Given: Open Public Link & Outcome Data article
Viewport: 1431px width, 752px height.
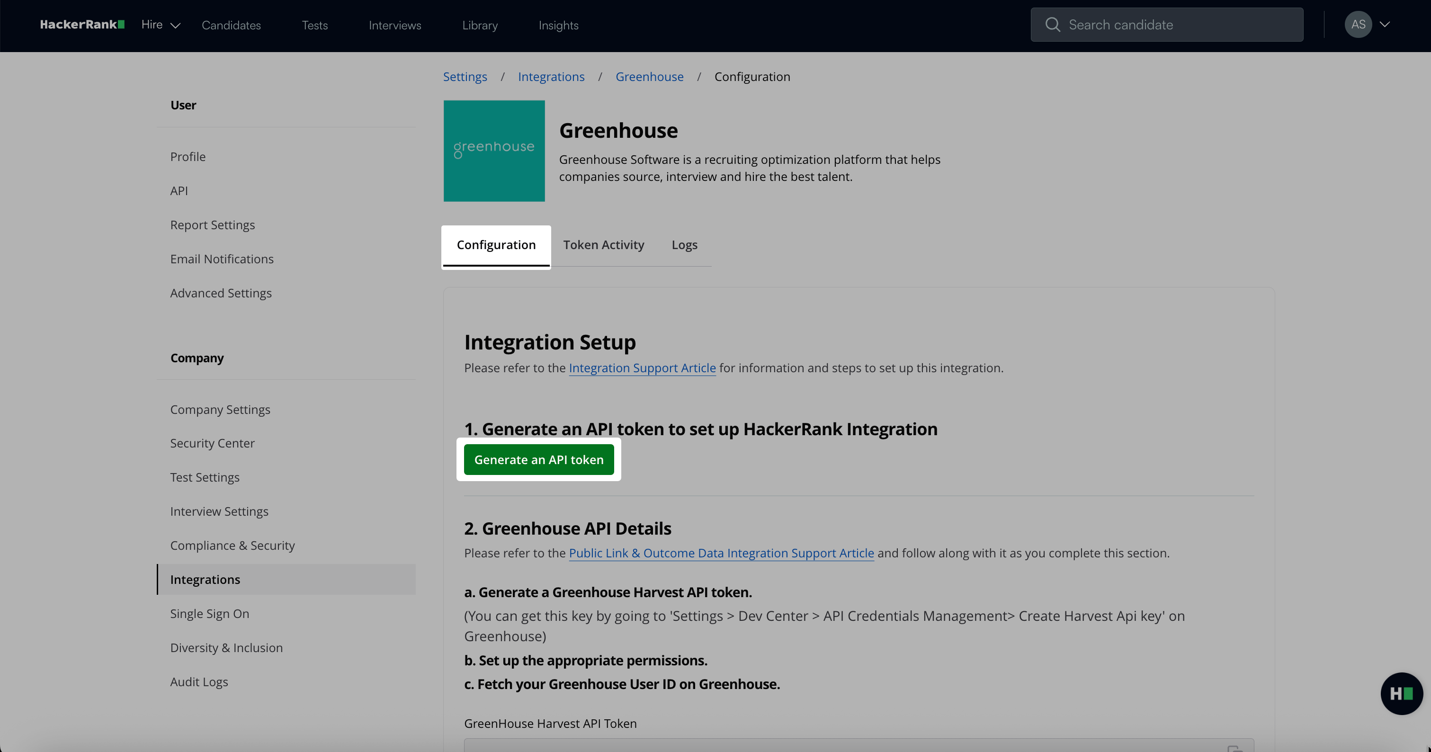Looking at the screenshot, I should [721, 553].
